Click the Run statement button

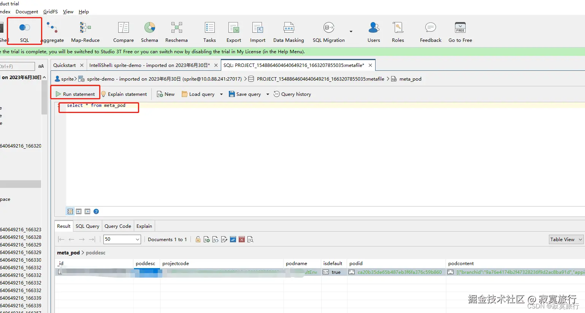click(x=75, y=94)
